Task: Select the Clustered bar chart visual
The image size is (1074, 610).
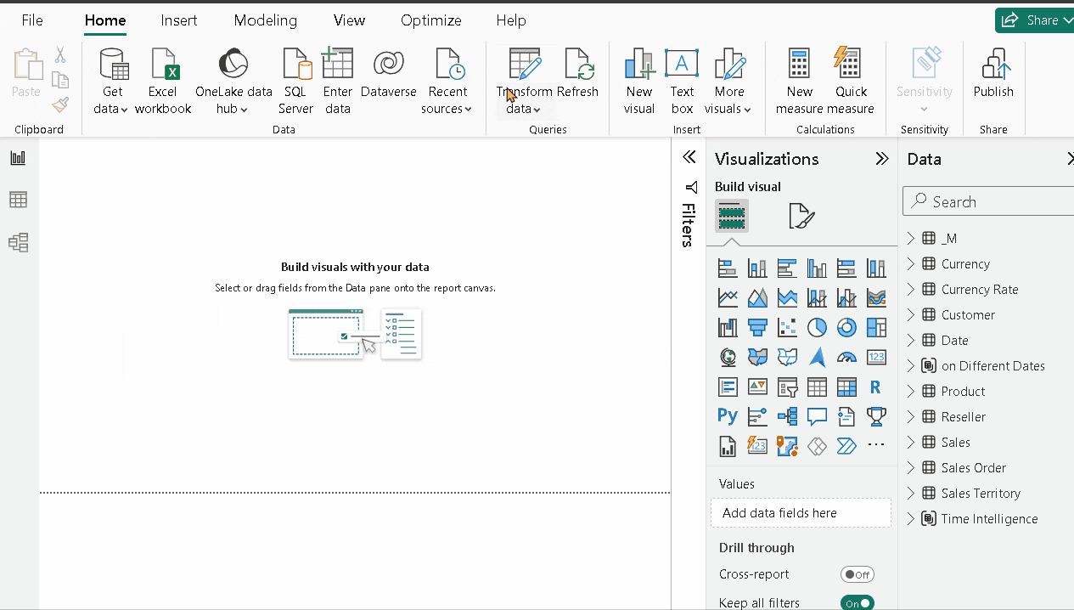Action: coord(787,268)
